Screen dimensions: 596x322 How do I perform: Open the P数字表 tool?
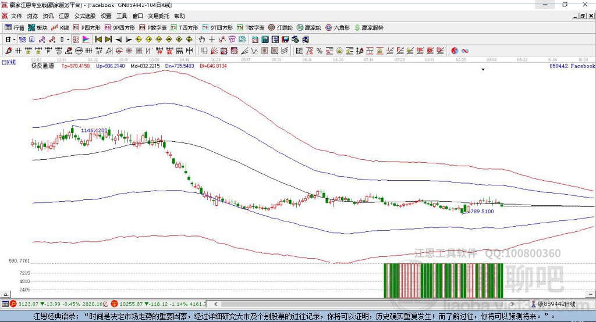tap(153, 28)
